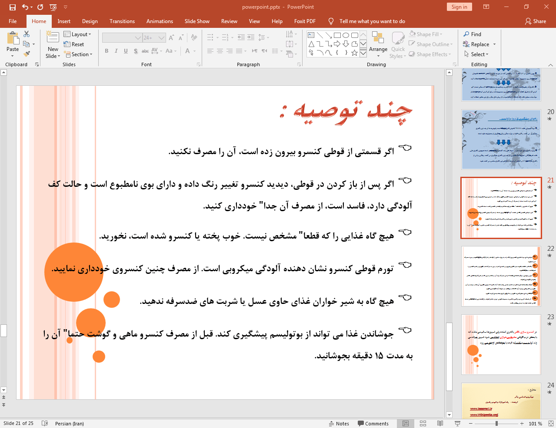This screenshot has height=428, width=556.
Task: Open the Section dropdown
Action: (x=78, y=54)
